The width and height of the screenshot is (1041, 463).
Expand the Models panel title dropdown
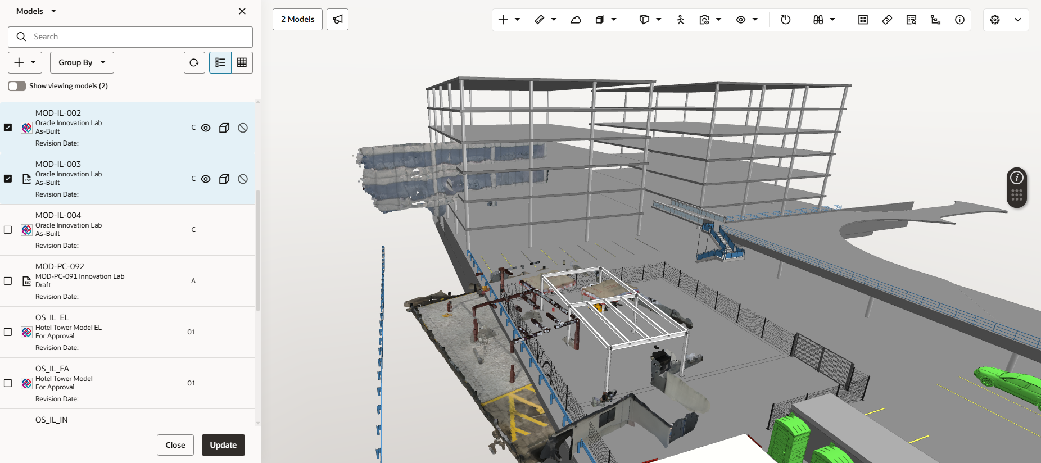(53, 11)
